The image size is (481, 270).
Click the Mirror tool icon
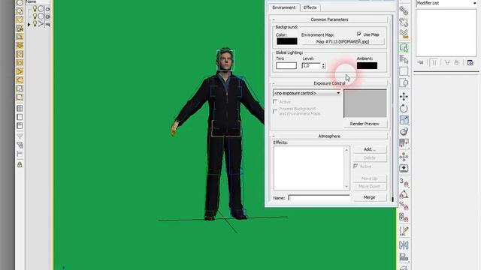[404, 245]
